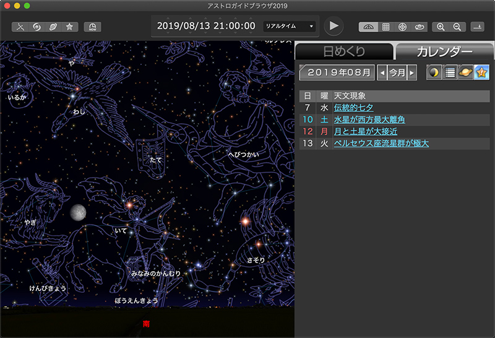Screen dimensions: 495x338
Task: Open 水星が西方最大離角 event link
Action: tap(369, 119)
